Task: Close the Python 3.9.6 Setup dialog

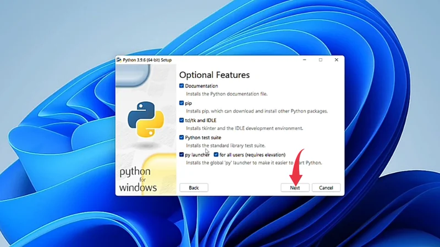Action: click(336, 60)
